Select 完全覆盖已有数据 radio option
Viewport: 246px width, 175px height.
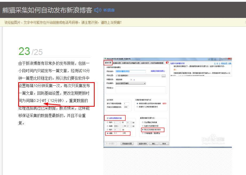[x=143, y=122]
